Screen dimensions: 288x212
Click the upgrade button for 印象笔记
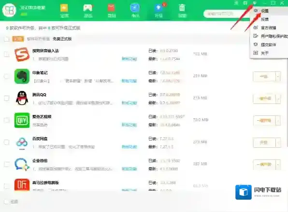coord(264,76)
